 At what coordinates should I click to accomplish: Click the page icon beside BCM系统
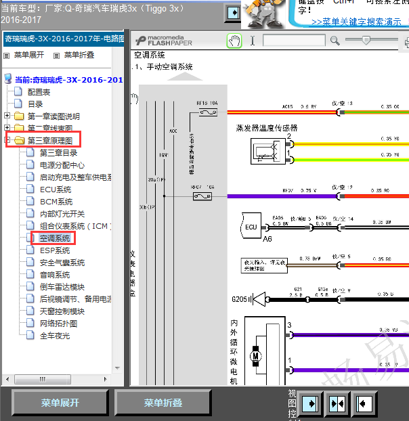(x=30, y=201)
